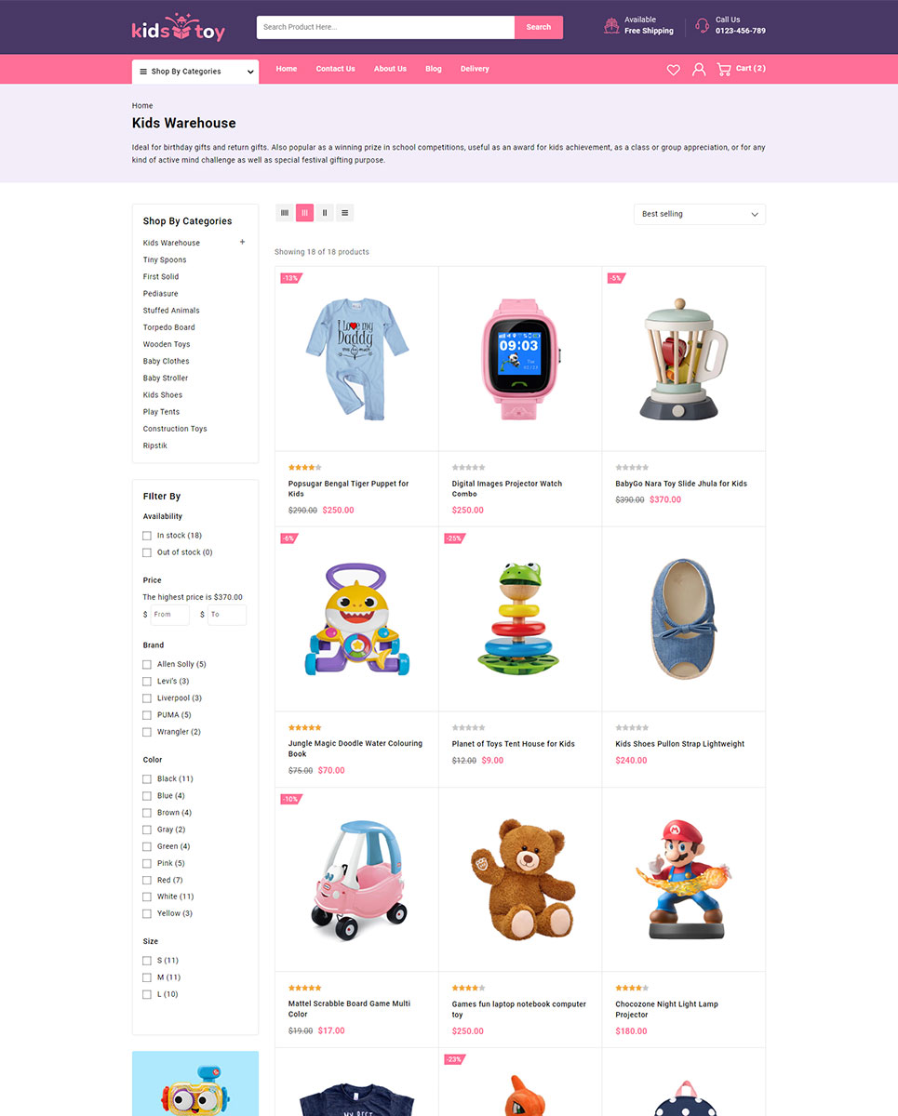
Task: Switch to two-column grid view
Action: coord(325,213)
